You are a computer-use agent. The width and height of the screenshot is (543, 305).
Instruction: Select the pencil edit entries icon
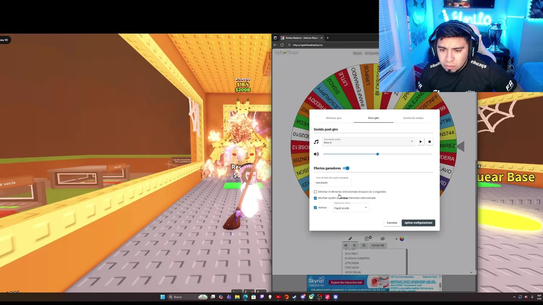[x=350, y=239]
